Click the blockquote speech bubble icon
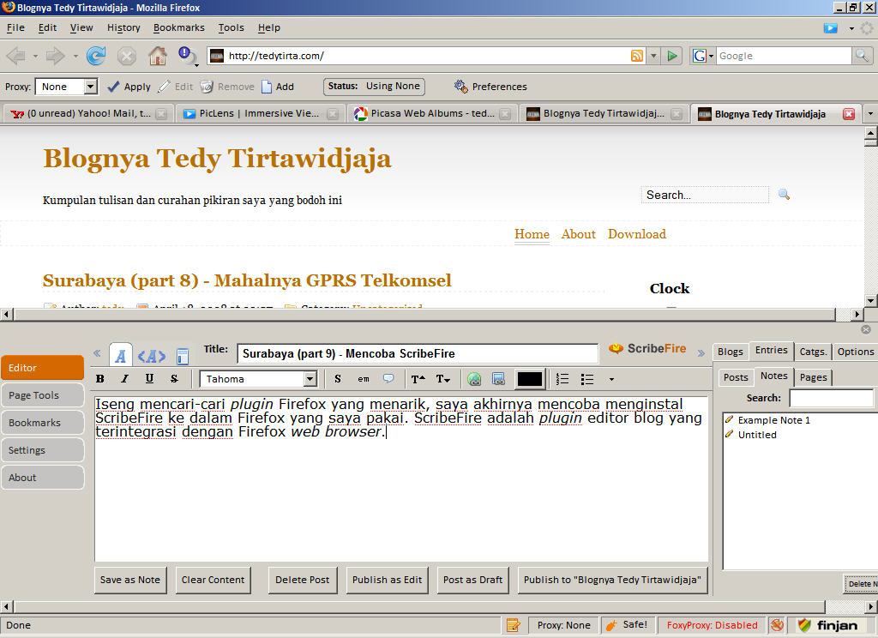878x638 pixels. (x=388, y=379)
